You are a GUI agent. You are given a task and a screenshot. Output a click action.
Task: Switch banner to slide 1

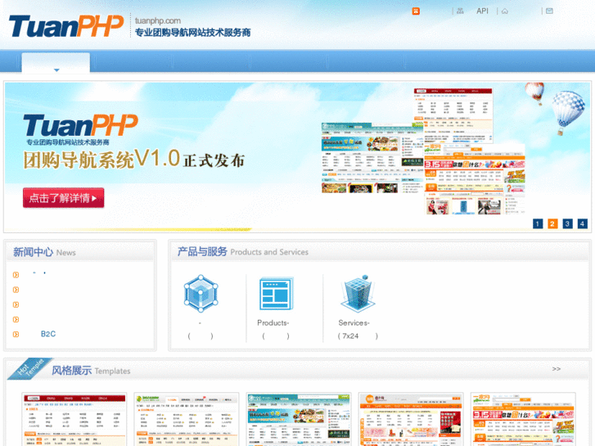538,223
